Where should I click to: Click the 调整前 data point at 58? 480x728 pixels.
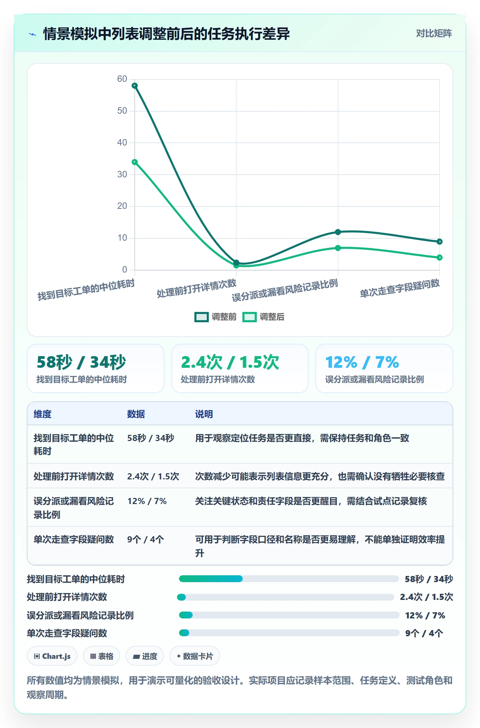(x=135, y=86)
